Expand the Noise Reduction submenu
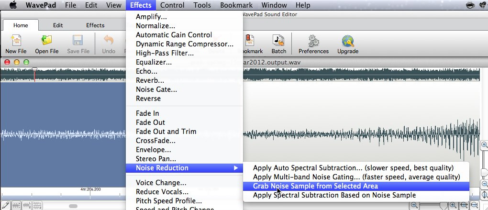 (x=184, y=168)
